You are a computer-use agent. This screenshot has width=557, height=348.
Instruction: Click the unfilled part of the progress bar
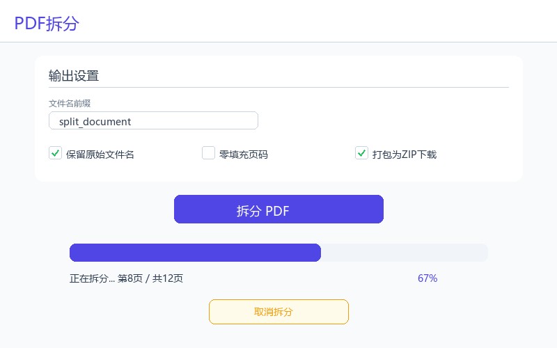[x=405, y=253]
